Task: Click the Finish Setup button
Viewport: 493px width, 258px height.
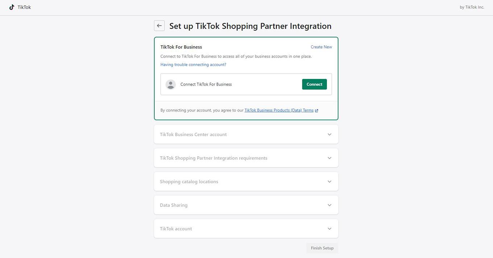Action: pyautogui.click(x=322, y=248)
